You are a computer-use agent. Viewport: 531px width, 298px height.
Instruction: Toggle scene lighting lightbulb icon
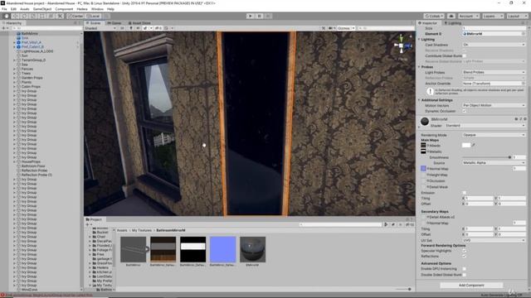[x=131, y=28]
